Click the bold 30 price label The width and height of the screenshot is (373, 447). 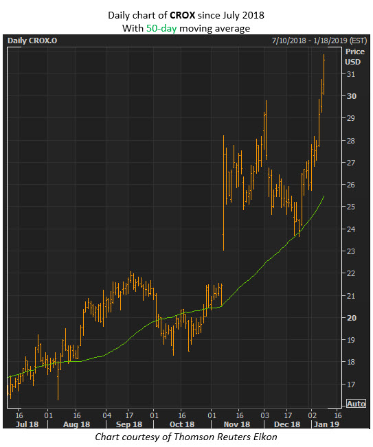tap(351, 96)
